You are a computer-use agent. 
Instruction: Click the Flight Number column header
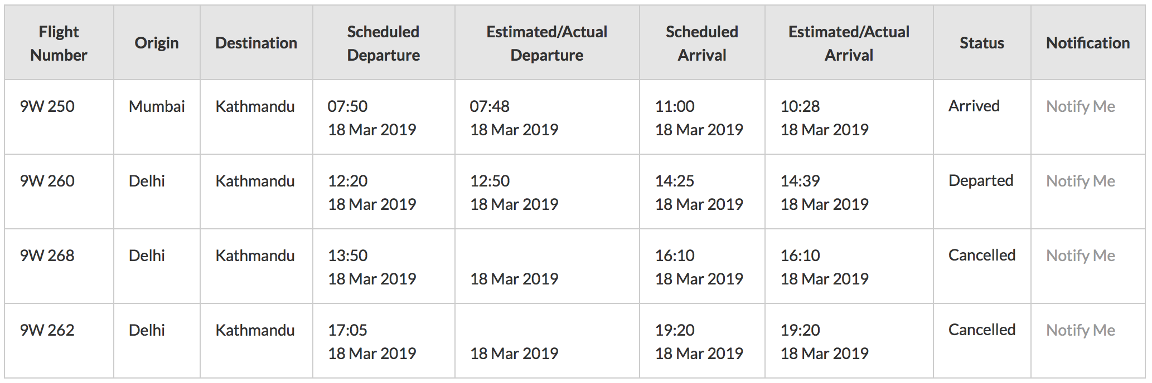tap(59, 43)
